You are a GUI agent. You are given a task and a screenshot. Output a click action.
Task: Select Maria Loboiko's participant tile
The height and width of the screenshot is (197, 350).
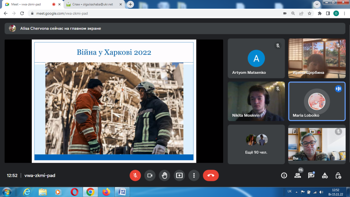[317, 101]
